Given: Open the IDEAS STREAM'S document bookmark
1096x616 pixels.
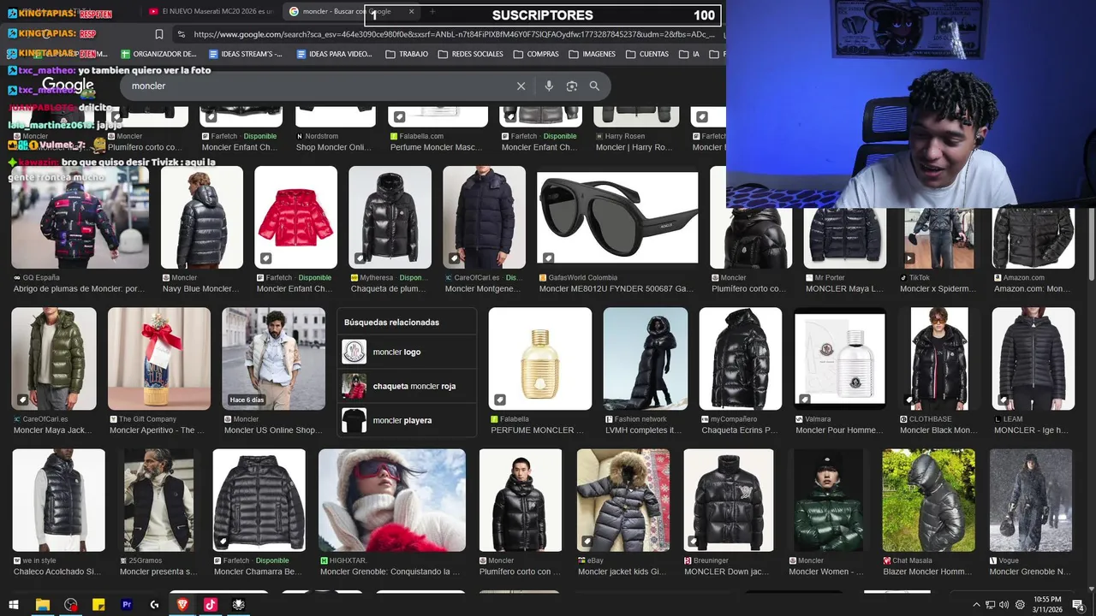Looking at the screenshot, I should pyautogui.click(x=245, y=54).
